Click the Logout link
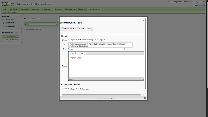The height and width of the screenshot is (117, 208). point(193,2)
